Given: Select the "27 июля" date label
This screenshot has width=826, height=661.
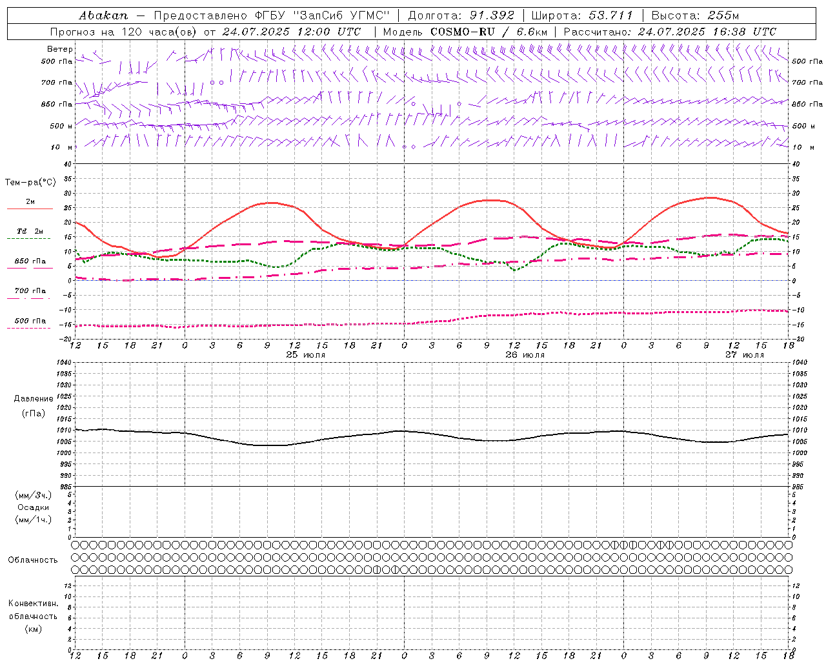Looking at the screenshot, I should pyautogui.click(x=745, y=355).
